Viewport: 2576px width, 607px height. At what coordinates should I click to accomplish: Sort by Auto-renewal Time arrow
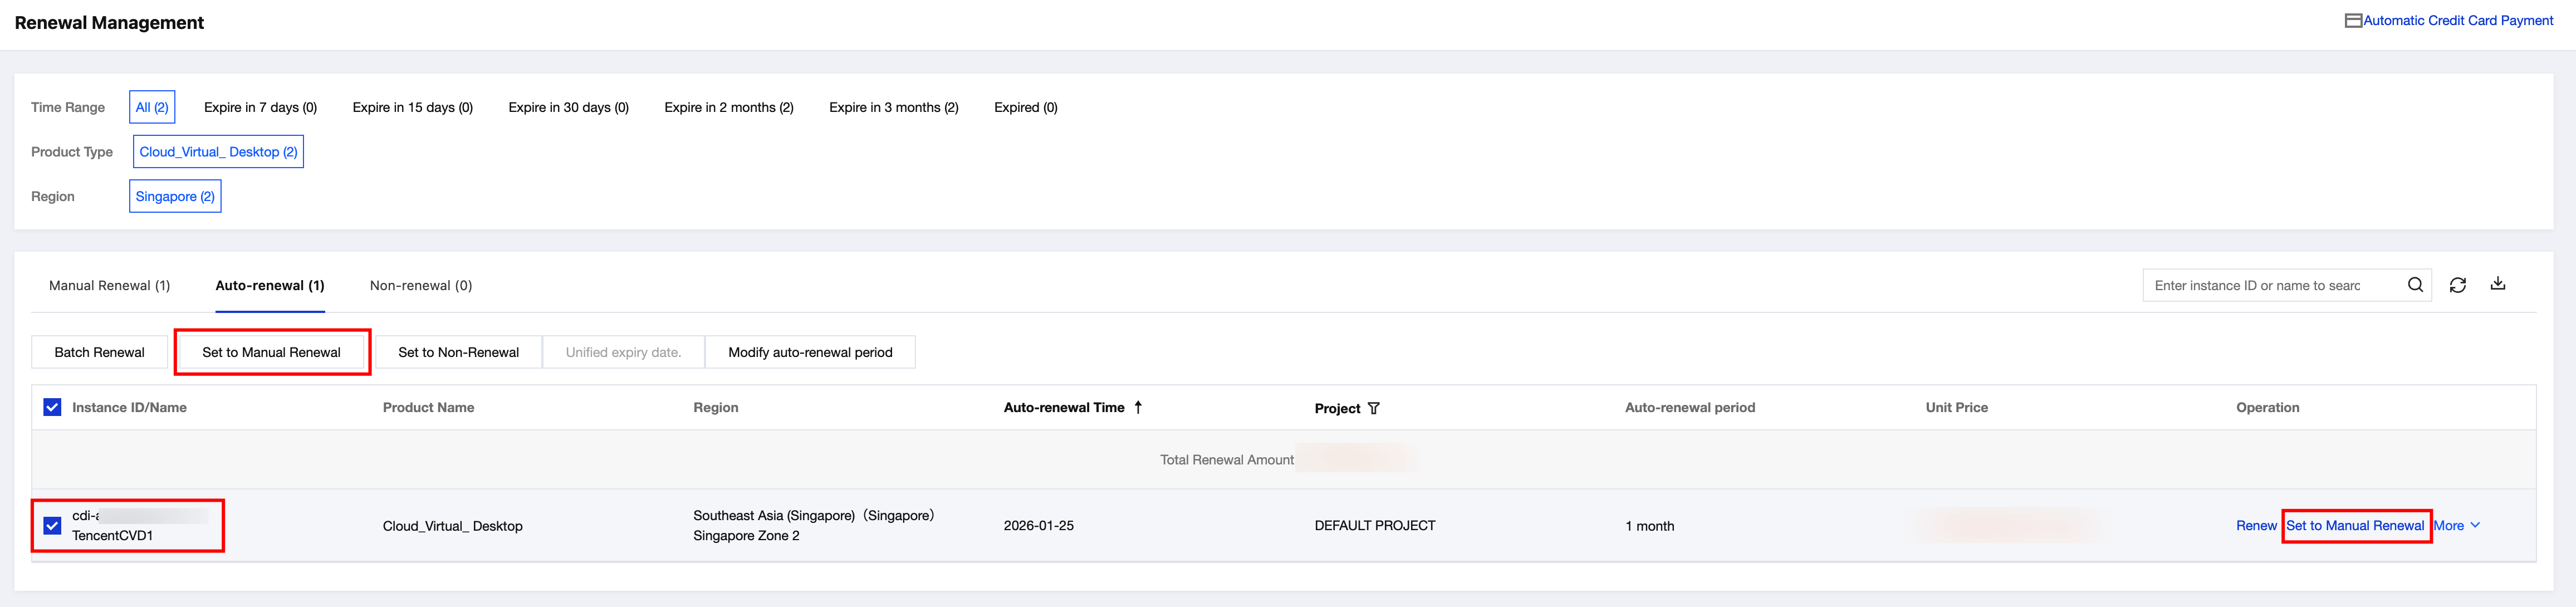pyautogui.click(x=1138, y=407)
